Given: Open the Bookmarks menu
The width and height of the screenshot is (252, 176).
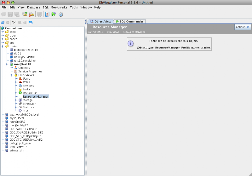Looking at the screenshot, I should click(x=59, y=7).
